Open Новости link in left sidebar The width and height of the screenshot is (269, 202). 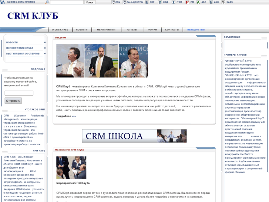12,43
